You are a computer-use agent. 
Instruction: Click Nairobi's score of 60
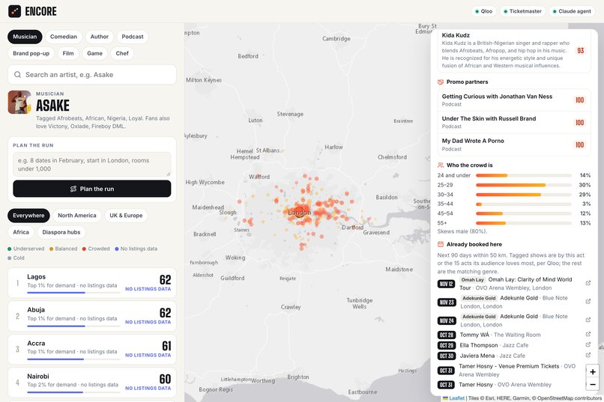pyautogui.click(x=166, y=379)
